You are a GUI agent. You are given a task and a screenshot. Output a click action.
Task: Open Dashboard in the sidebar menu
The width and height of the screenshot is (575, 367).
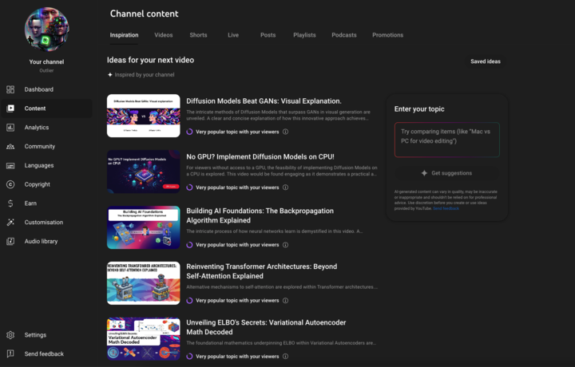(x=39, y=89)
